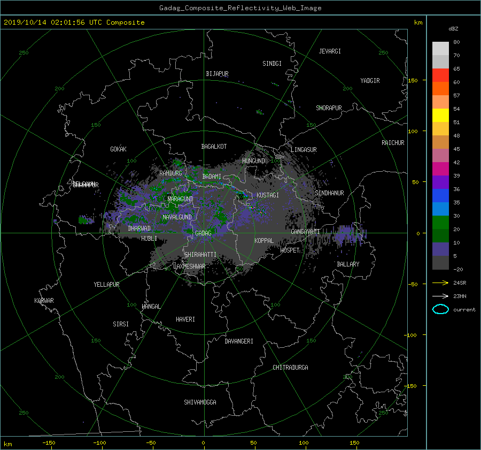Click the SIRSI town label
The width and height of the screenshot is (481, 450).
(x=121, y=324)
